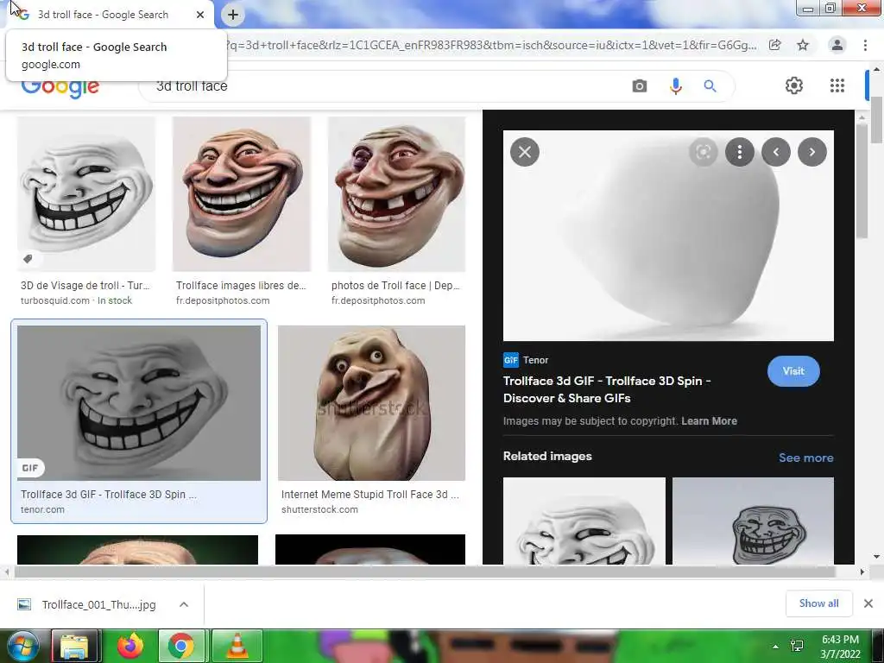Click the taskbar clock showing 6:43 PM
The height and width of the screenshot is (663, 884).
coord(841,647)
